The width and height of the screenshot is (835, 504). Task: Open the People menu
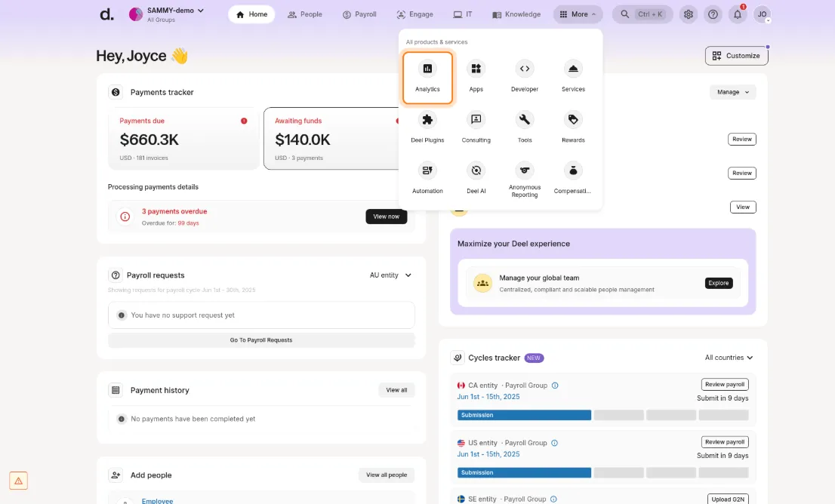pos(304,14)
